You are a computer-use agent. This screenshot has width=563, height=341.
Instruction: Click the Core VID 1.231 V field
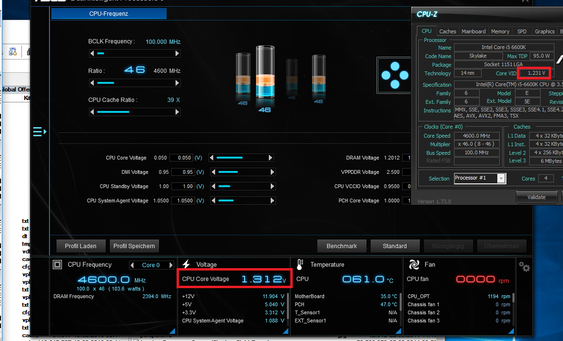536,73
